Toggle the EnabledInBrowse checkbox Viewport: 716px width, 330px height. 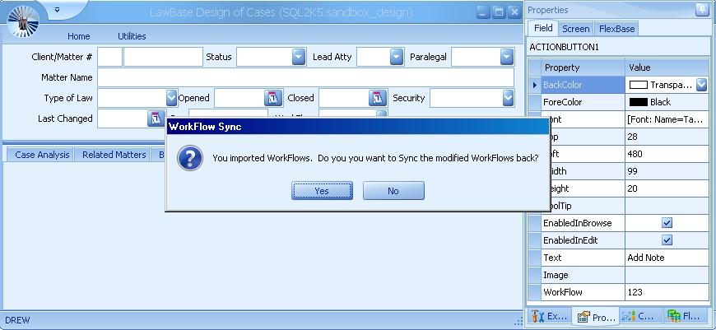667,223
